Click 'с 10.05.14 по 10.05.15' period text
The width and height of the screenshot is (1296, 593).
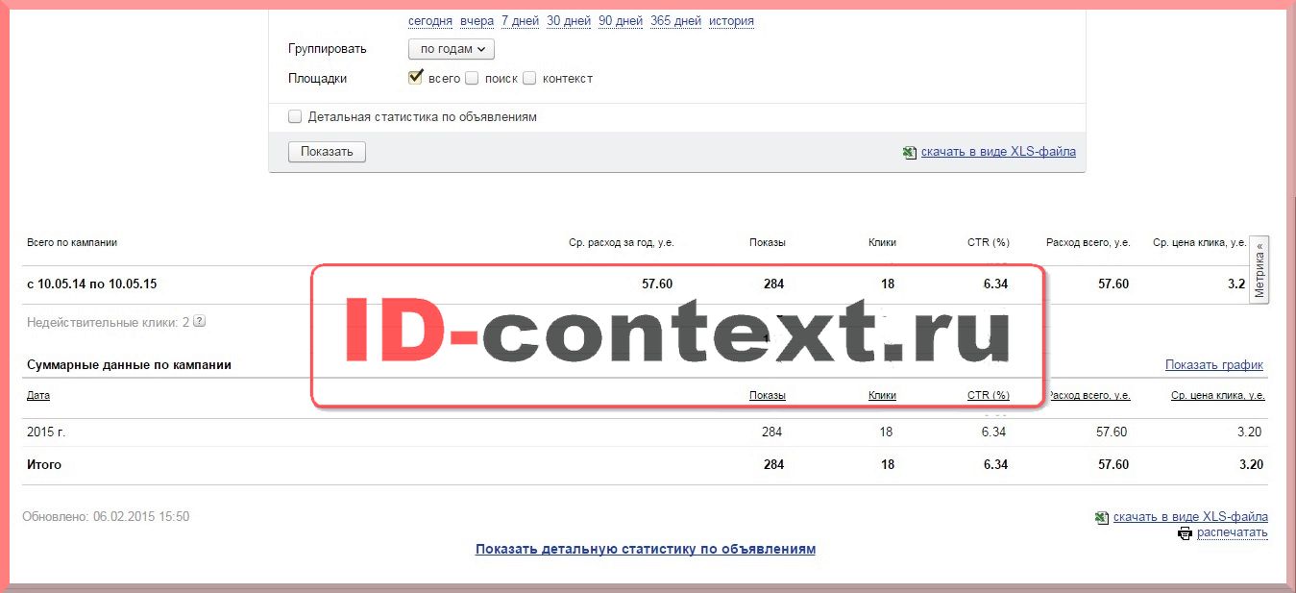click(92, 284)
